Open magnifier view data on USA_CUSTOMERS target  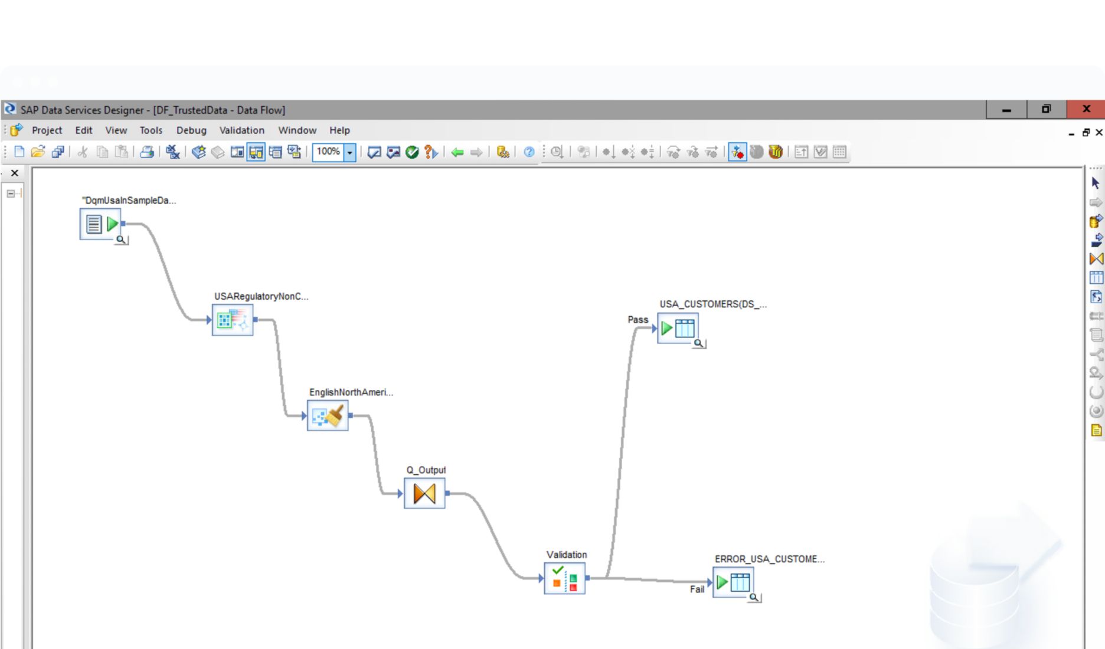point(698,343)
